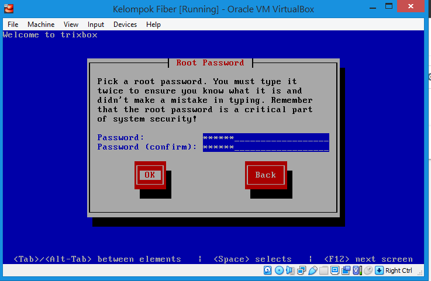The width and height of the screenshot is (431, 281).
Task: Open the View menu
Action: [x=71, y=25]
